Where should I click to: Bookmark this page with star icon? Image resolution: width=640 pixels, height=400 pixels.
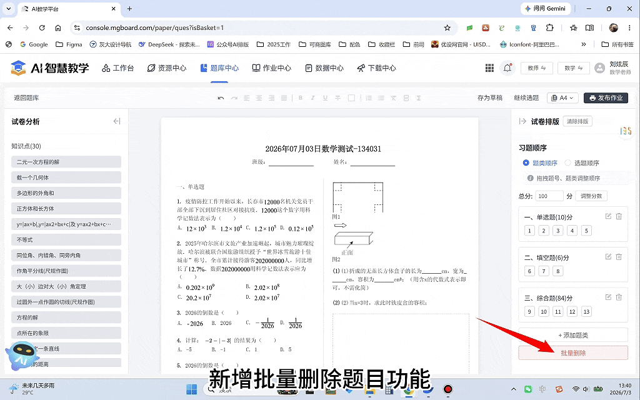[x=447, y=27]
